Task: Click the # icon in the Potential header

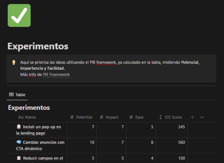Action: point(72,117)
